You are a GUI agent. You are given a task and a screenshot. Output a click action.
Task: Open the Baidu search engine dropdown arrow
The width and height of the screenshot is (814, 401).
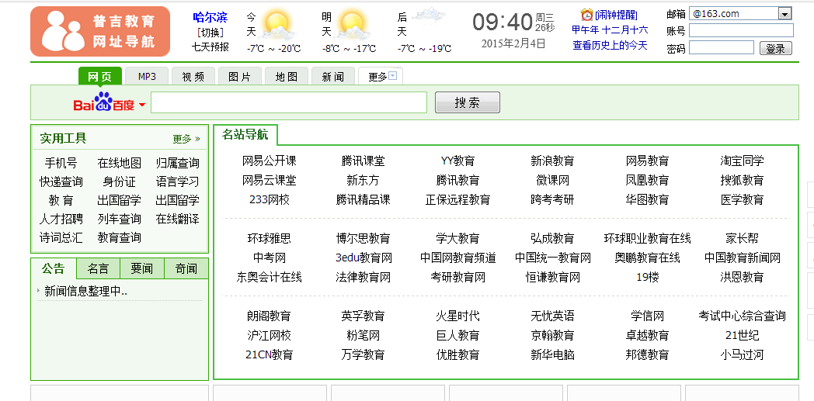point(141,106)
